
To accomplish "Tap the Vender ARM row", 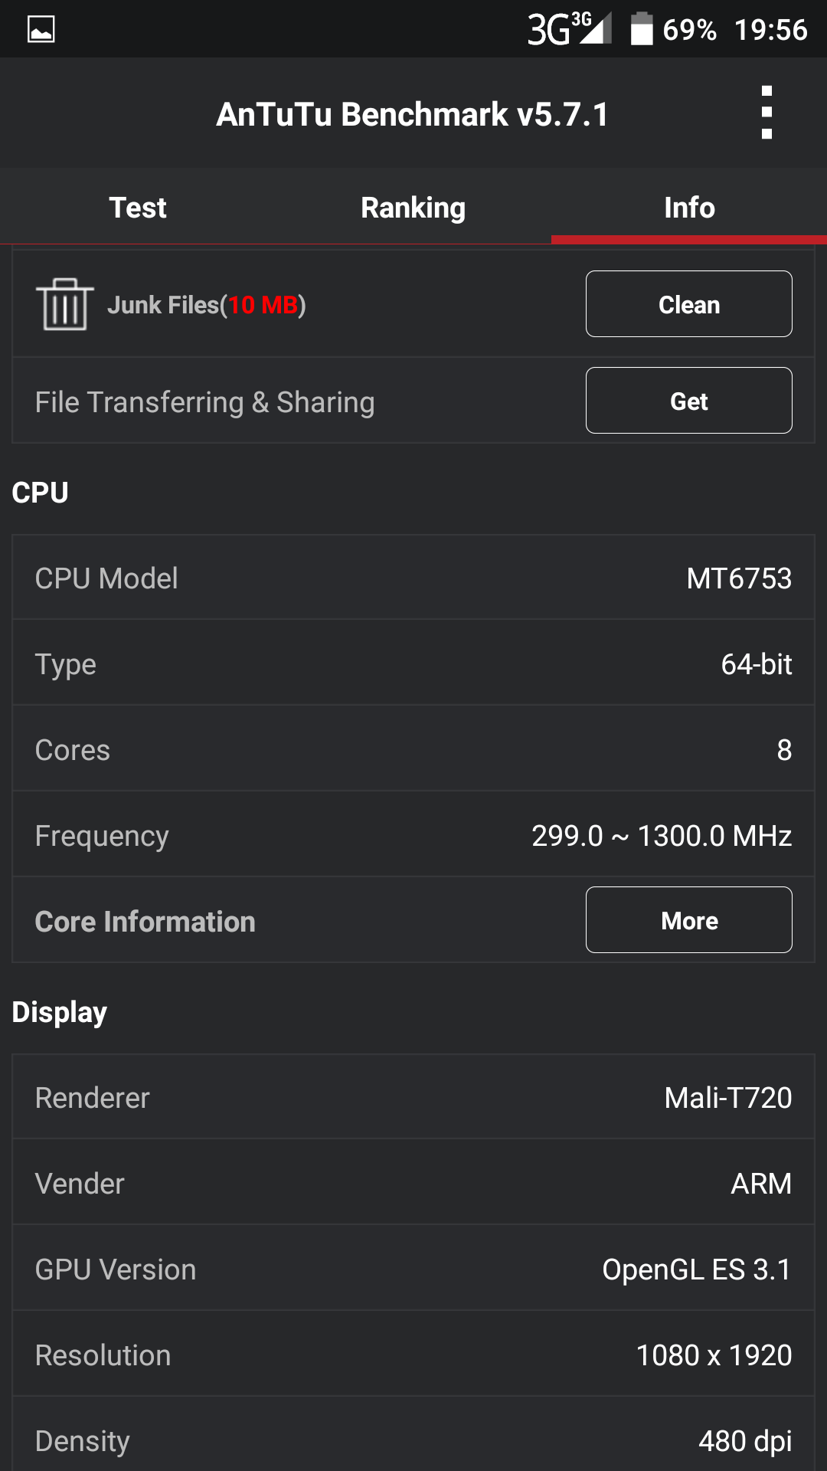I will coord(413,1183).
